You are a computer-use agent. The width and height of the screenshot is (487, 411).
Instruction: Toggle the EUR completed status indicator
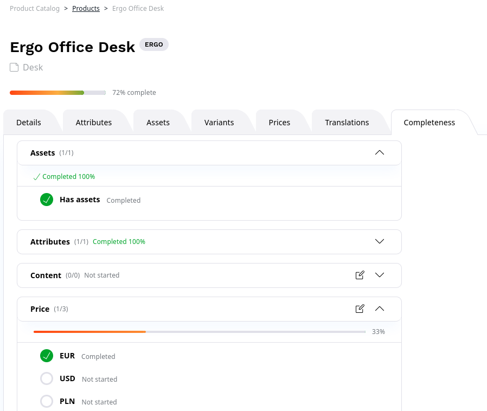(47, 356)
